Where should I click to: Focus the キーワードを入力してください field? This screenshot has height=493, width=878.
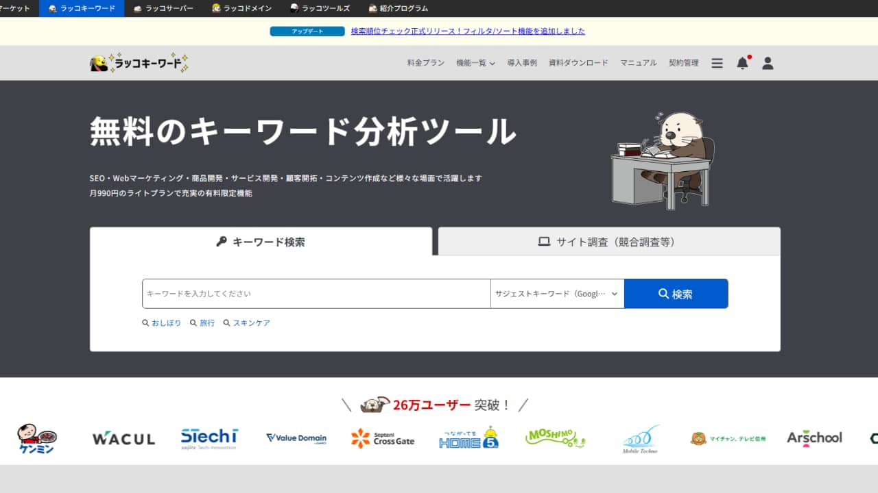point(316,294)
